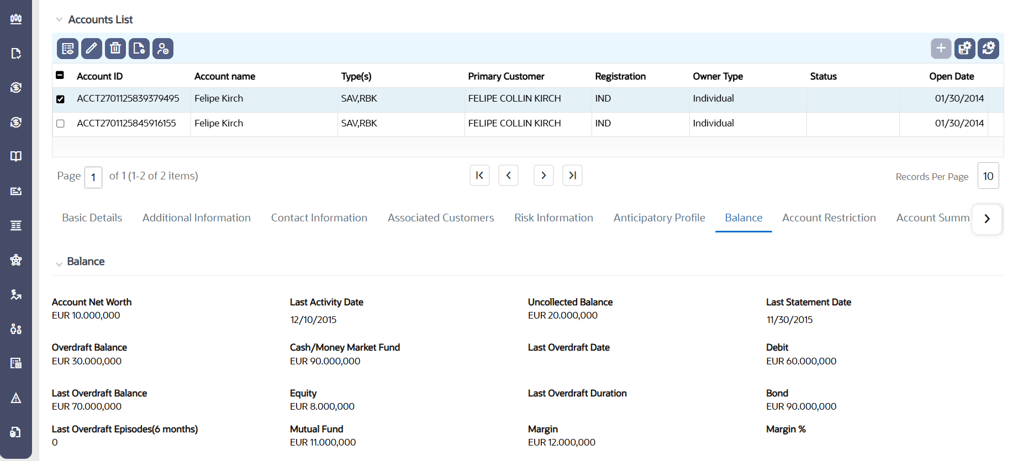Image resolution: width=1013 pixels, height=461 pixels.
Task: Open the stacked-lines list sidebar icon
Action: [x=16, y=225]
